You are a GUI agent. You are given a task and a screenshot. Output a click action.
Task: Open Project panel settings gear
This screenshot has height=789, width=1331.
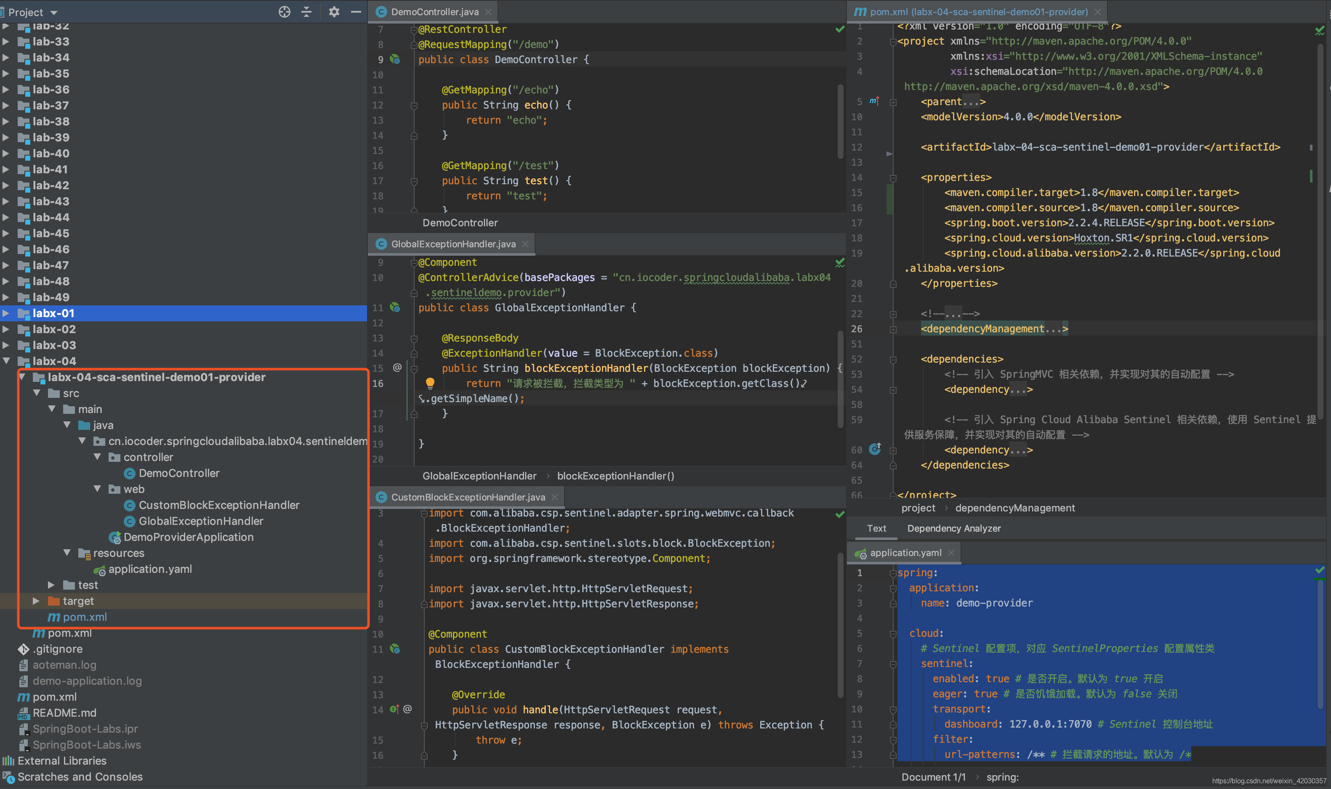333,12
